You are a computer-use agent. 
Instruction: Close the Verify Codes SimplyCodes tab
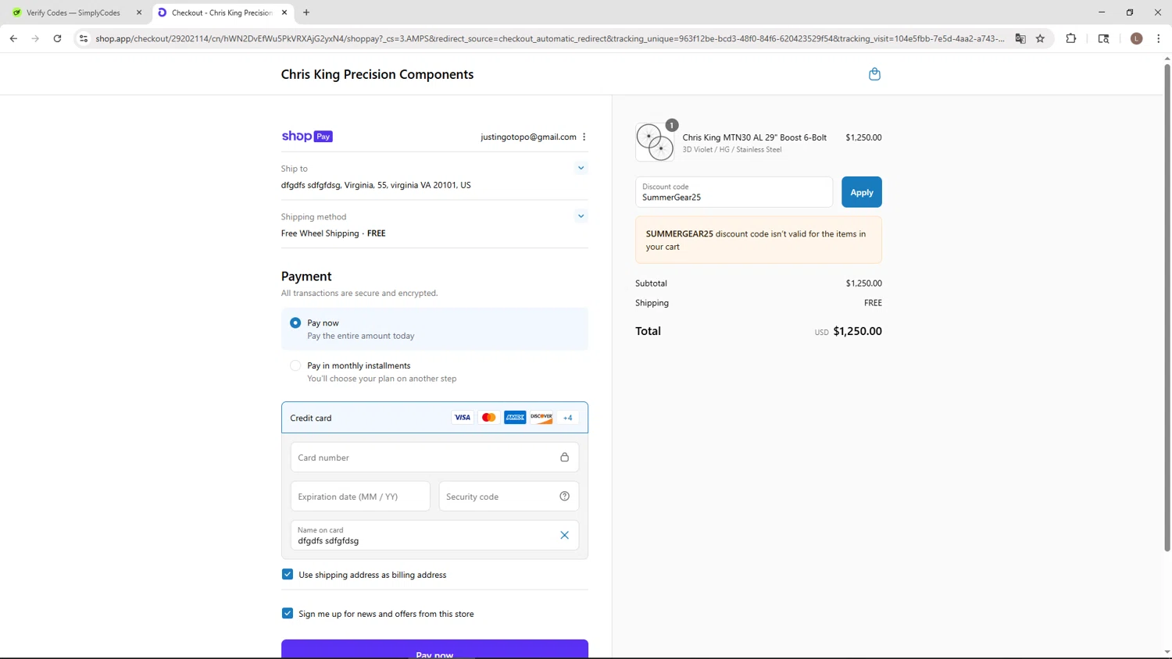coord(139,12)
